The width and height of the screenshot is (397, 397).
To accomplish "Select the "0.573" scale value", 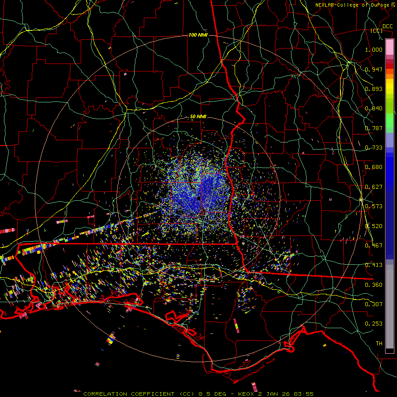I will pos(374,206).
